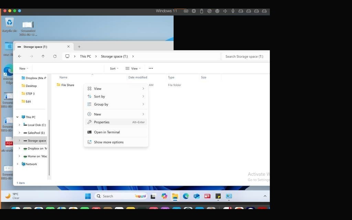Collapse the This PC tree node
Viewport: 352px width, 220px height.
[17, 117]
